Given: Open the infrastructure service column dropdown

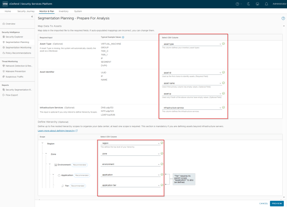Looking at the screenshot, I should pyautogui.click(x=192, y=108).
